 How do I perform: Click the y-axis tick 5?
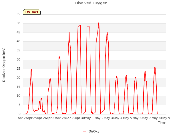19,105
